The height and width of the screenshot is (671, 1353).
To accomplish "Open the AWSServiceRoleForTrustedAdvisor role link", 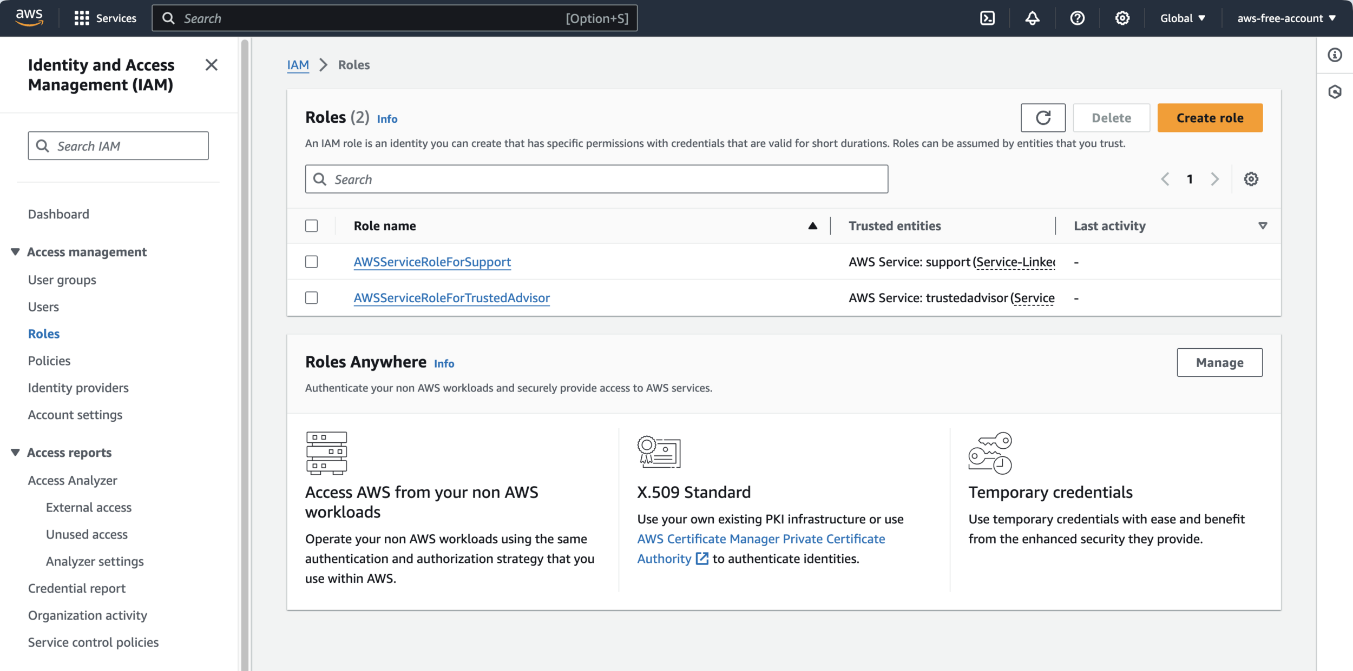I will click(451, 298).
